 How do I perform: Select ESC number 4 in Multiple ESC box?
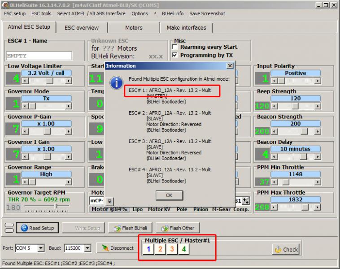click(x=183, y=249)
